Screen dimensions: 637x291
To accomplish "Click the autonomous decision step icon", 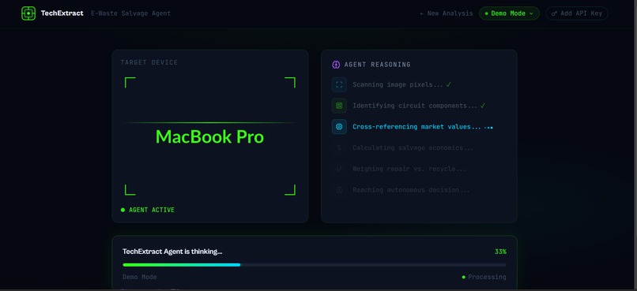I will [339, 190].
